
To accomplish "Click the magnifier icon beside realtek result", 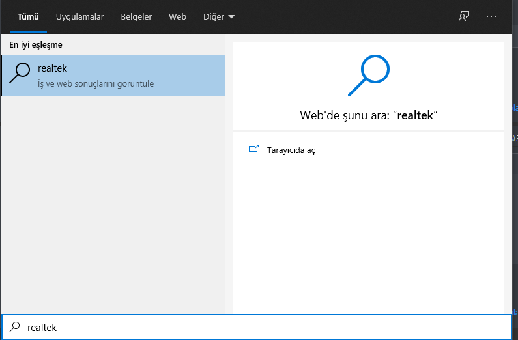I will 20,73.
